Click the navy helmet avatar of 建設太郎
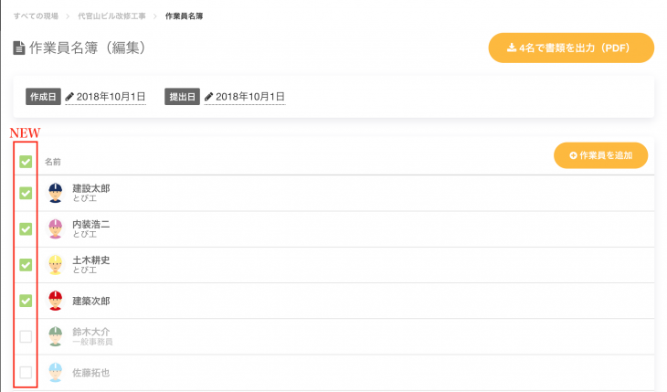This screenshot has height=392, width=667. [x=56, y=193]
